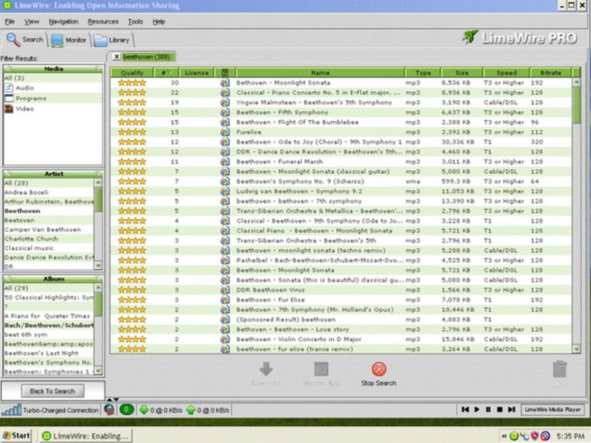This screenshot has width=591, height=443.
Task: Stop the media player playback
Action: (x=500, y=409)
